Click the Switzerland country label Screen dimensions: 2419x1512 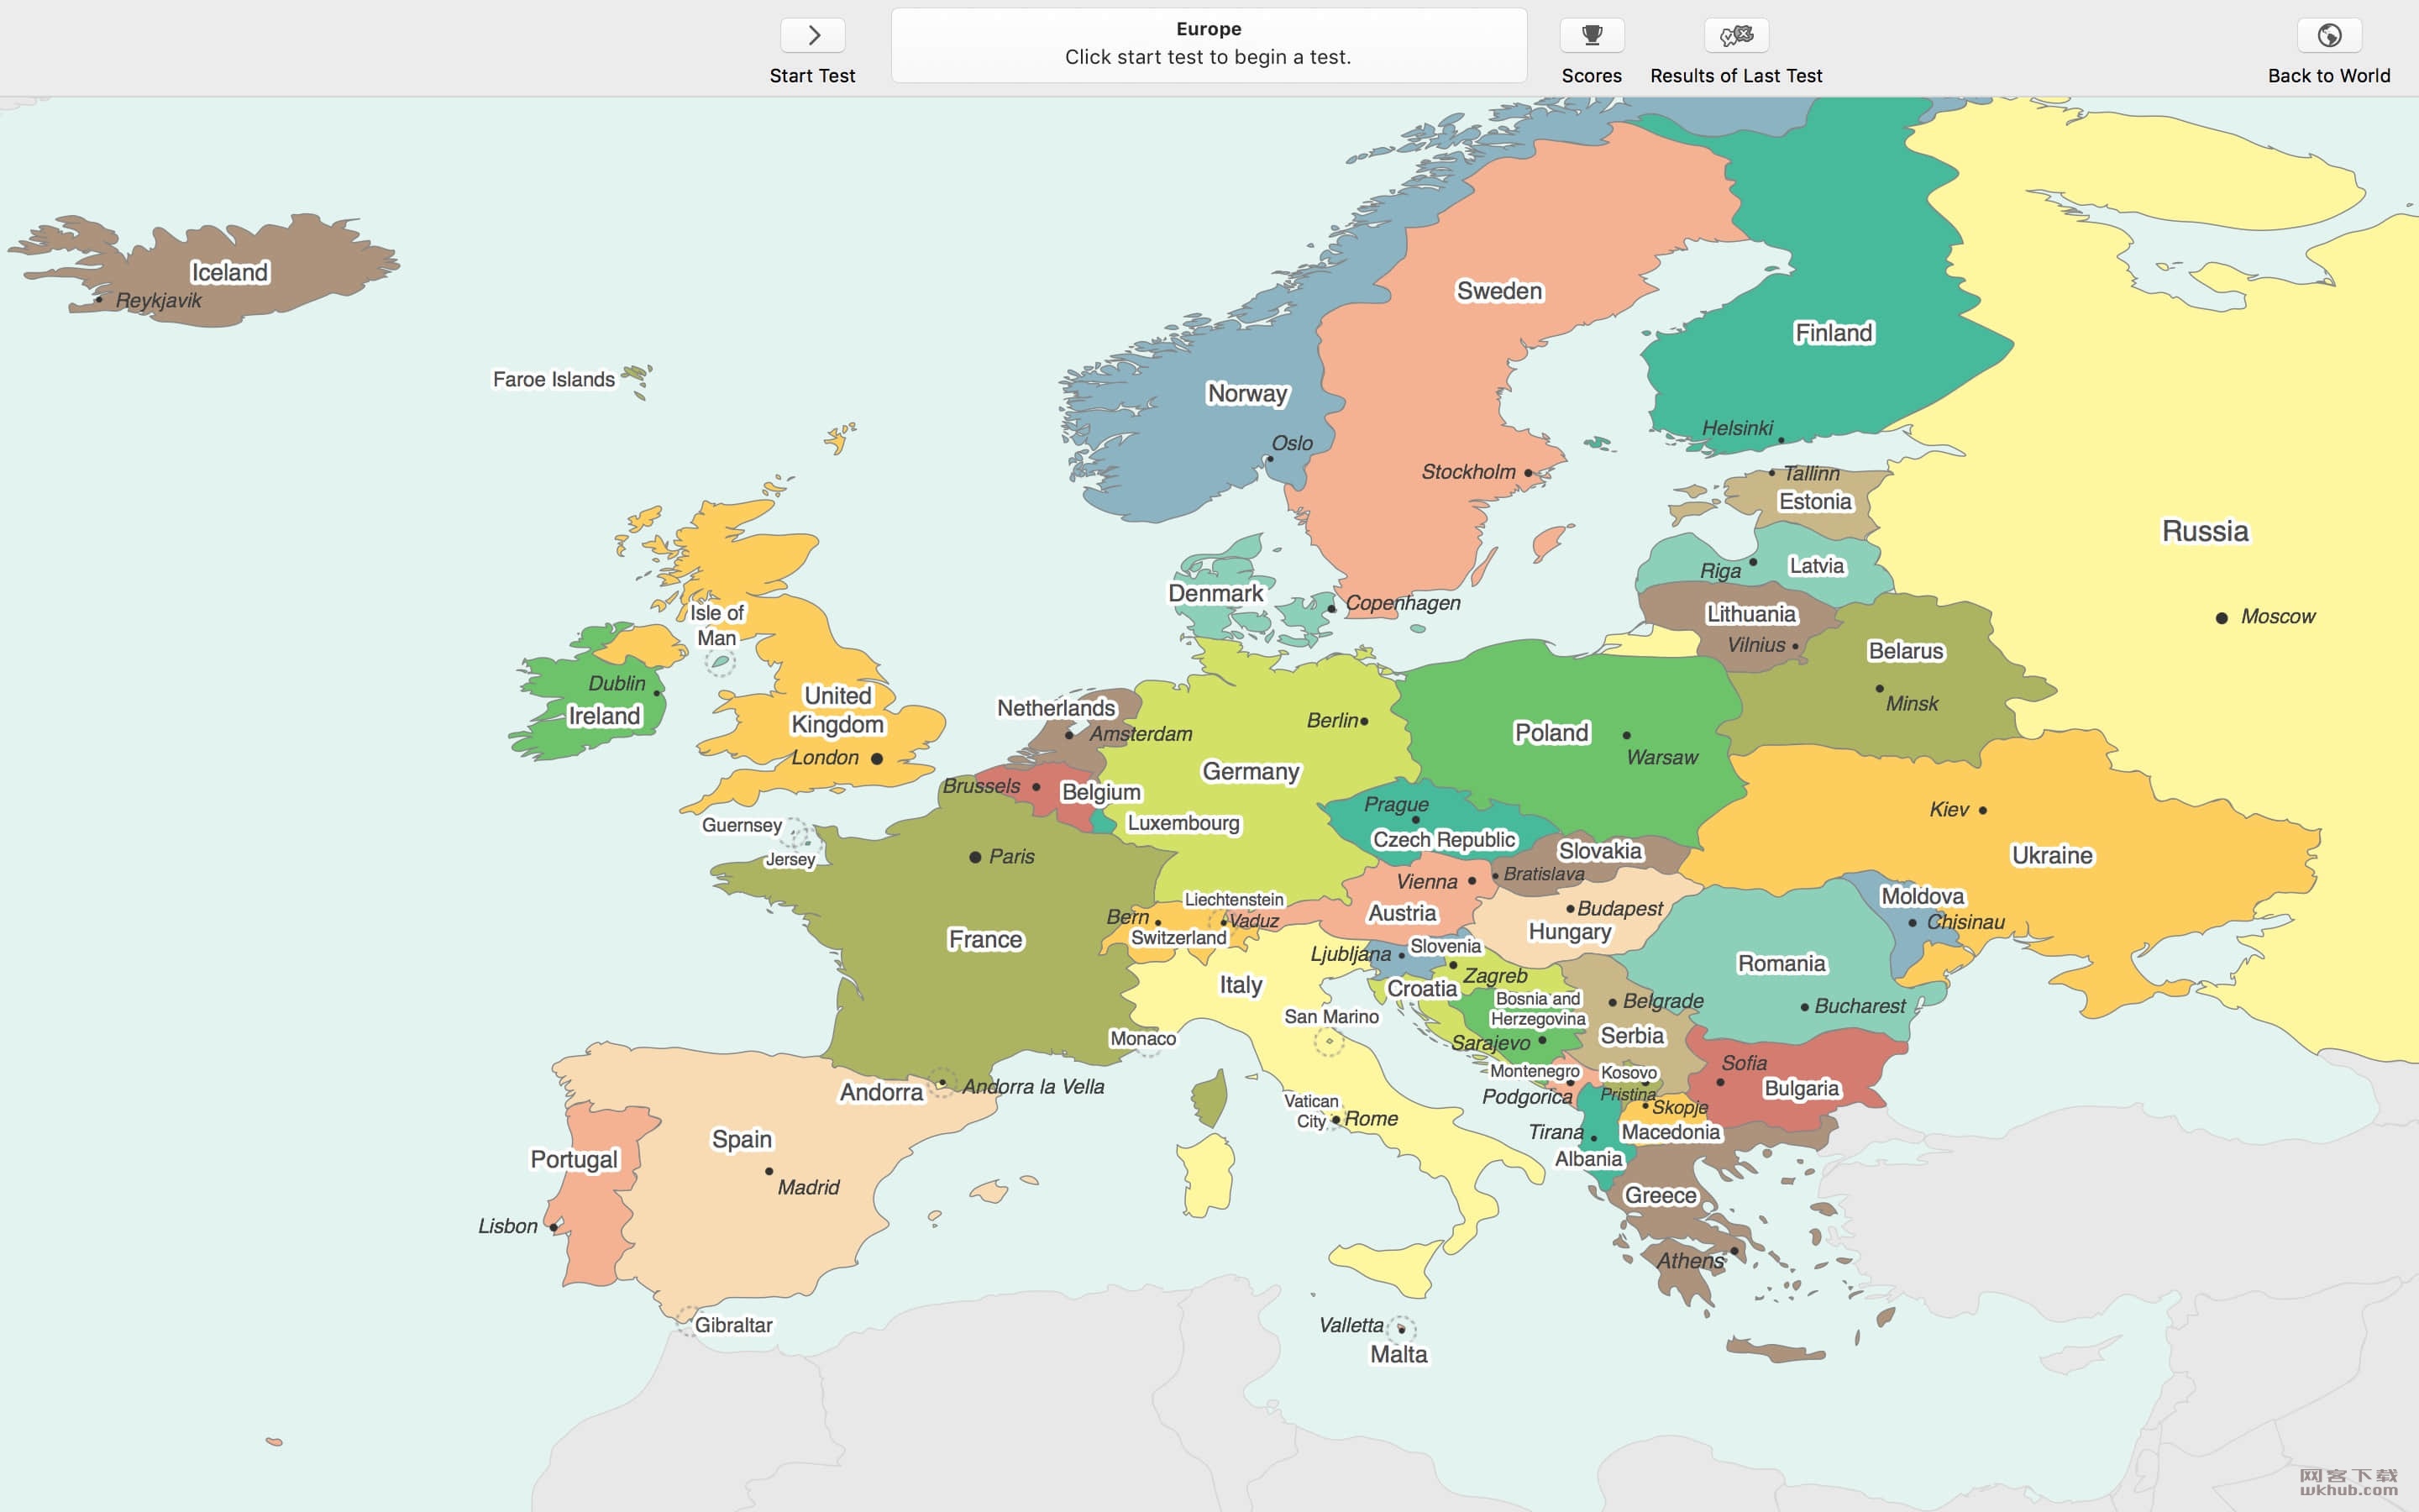[x=1178, y=939]
